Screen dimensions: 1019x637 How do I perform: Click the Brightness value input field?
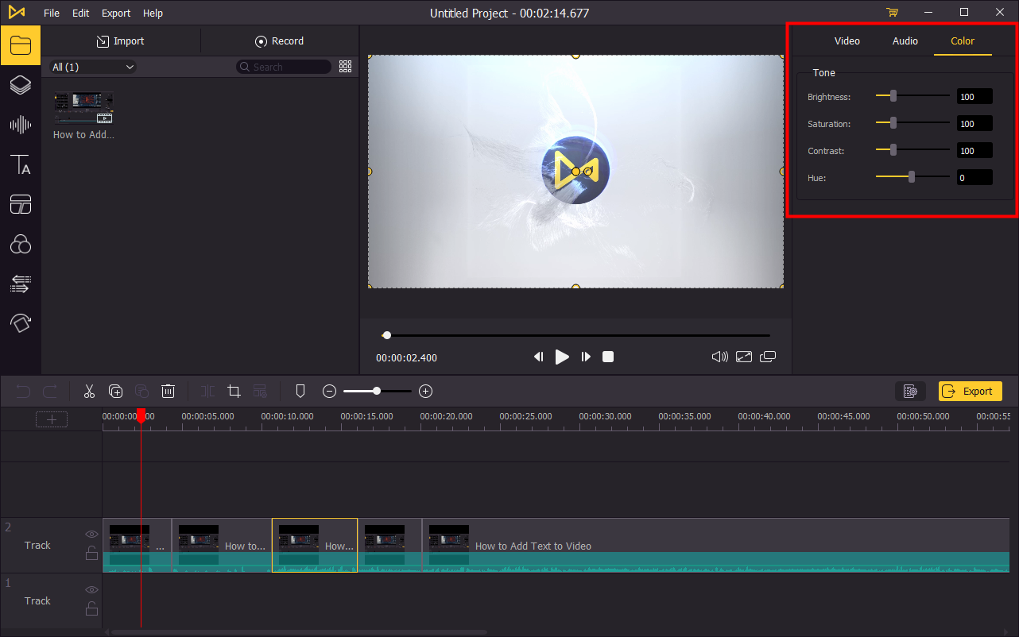(x=974, y=97)
